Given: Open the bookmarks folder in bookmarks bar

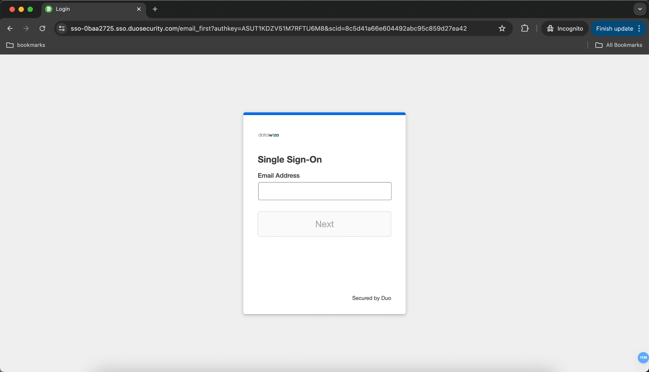Looking at the screenshot, I should click(26, 45).
